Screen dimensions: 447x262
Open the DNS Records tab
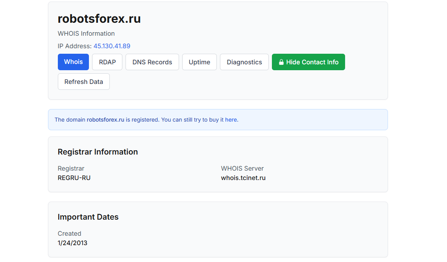coord(152,62)
